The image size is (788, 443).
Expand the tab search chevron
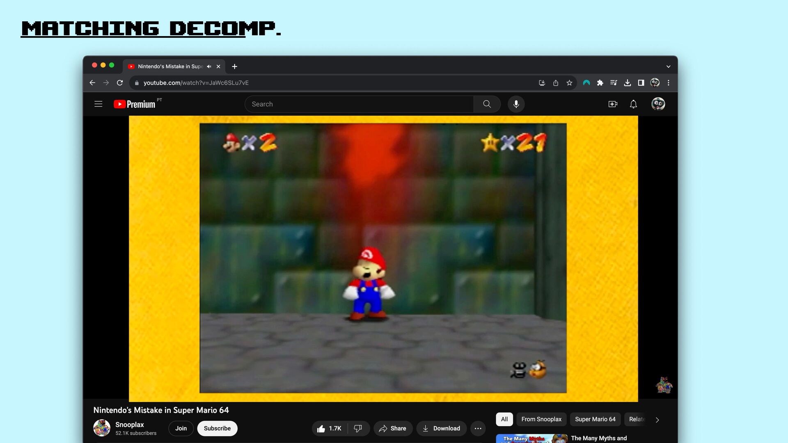click(x=668, y=66)
